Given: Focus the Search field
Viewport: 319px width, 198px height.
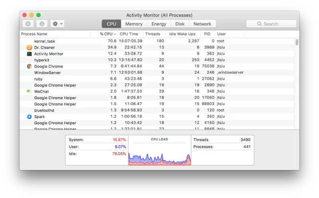Looking at the screenshot, I should 271,24.
